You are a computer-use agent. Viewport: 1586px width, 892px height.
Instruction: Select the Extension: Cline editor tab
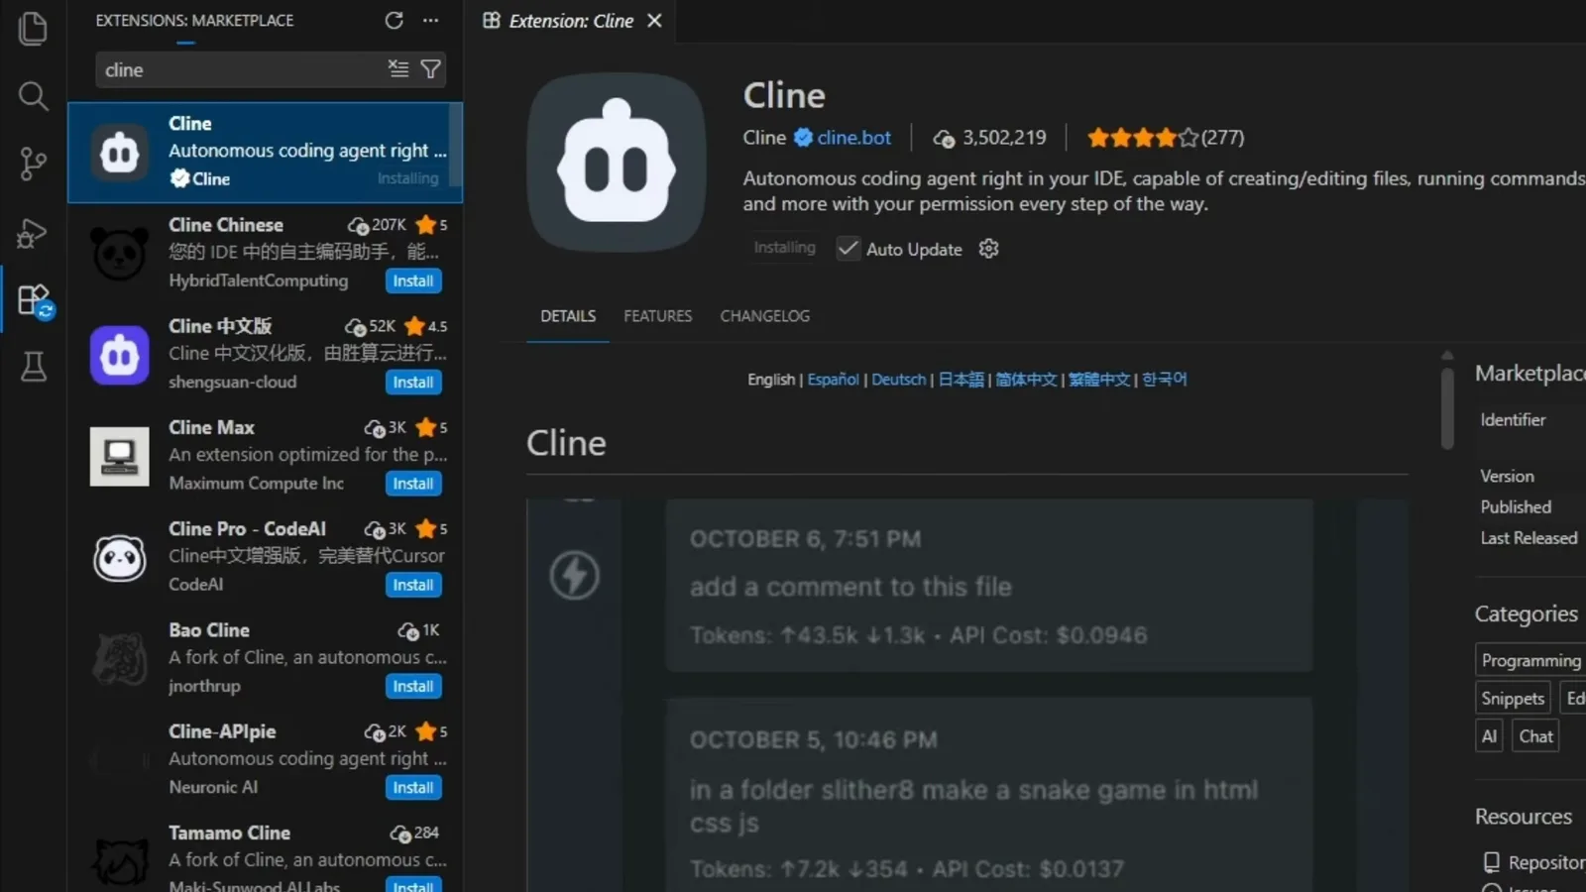coord(571,21)
